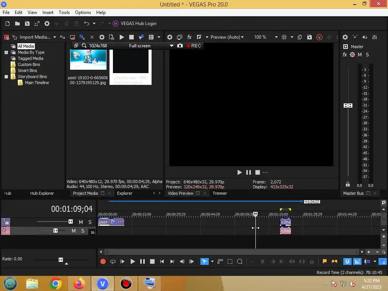Adjust playback Rate slider
This screenshot has height=291, width=388.
point(61,260)
